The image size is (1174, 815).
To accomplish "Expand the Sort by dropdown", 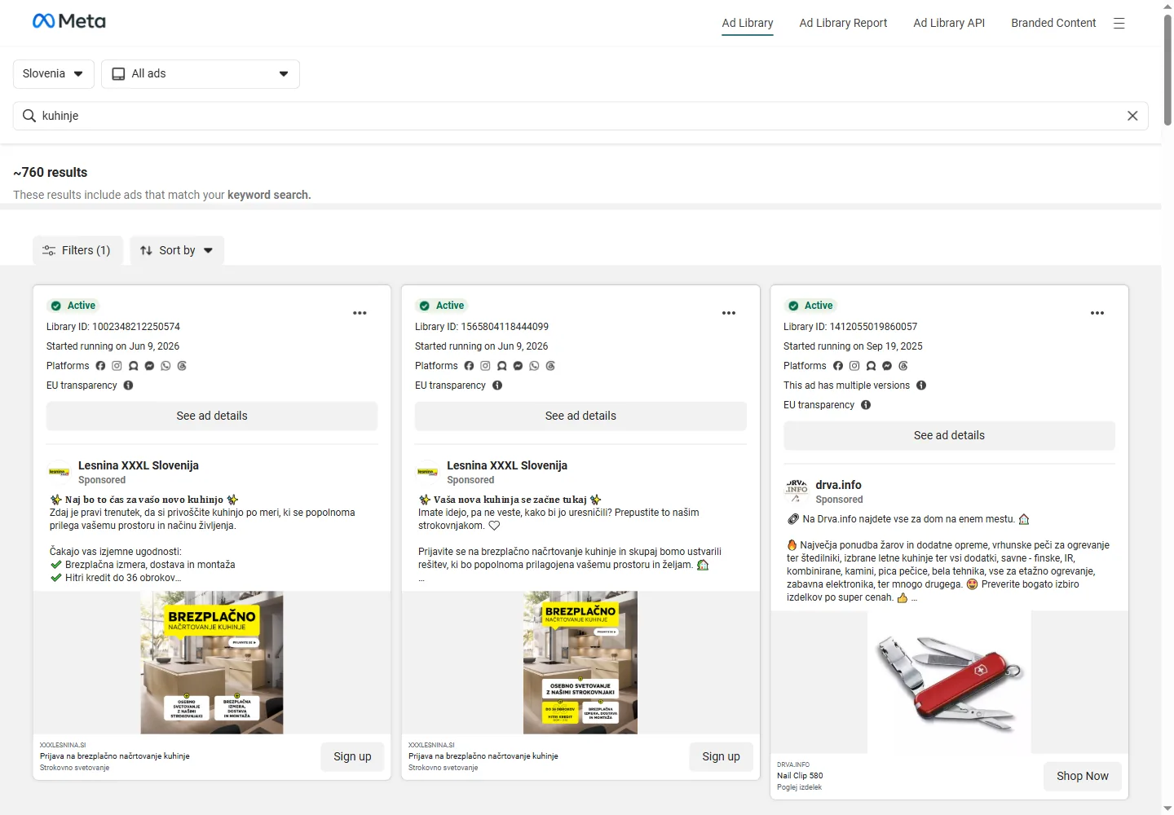I will click(x=177, y=250).
